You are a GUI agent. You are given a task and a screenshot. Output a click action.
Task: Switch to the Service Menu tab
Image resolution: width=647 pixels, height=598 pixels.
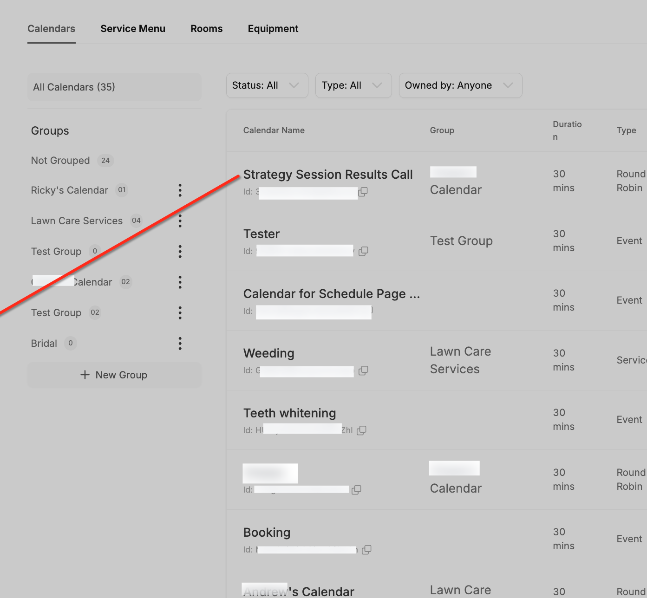click(133, 29)
